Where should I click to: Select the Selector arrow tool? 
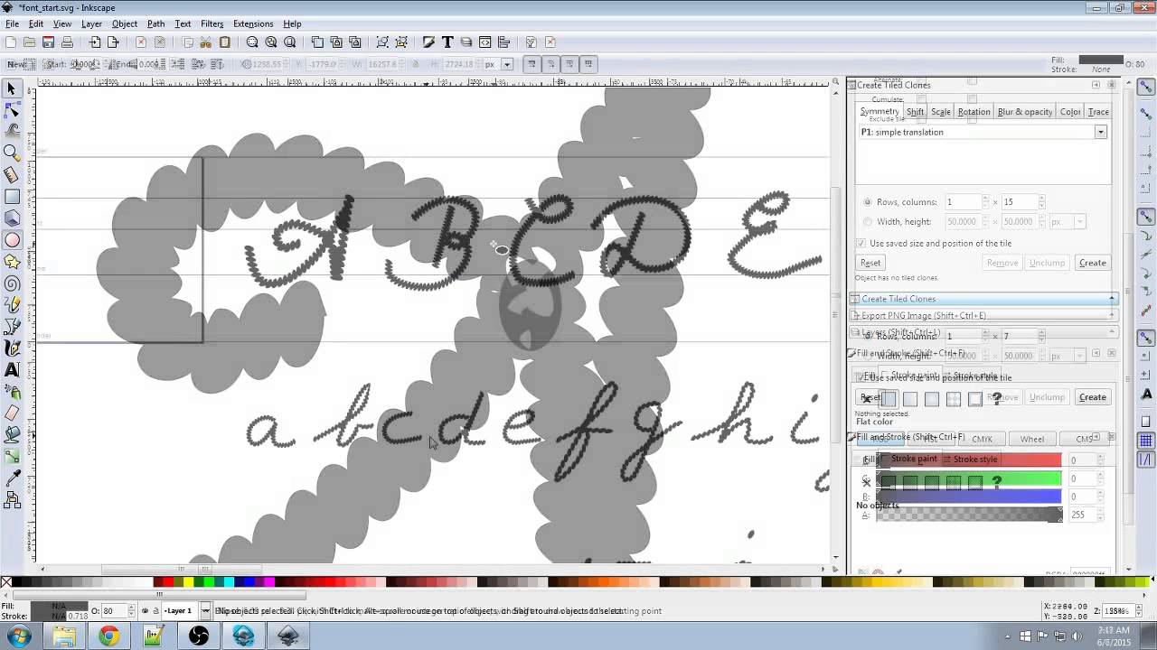click(x=12, y=88)
